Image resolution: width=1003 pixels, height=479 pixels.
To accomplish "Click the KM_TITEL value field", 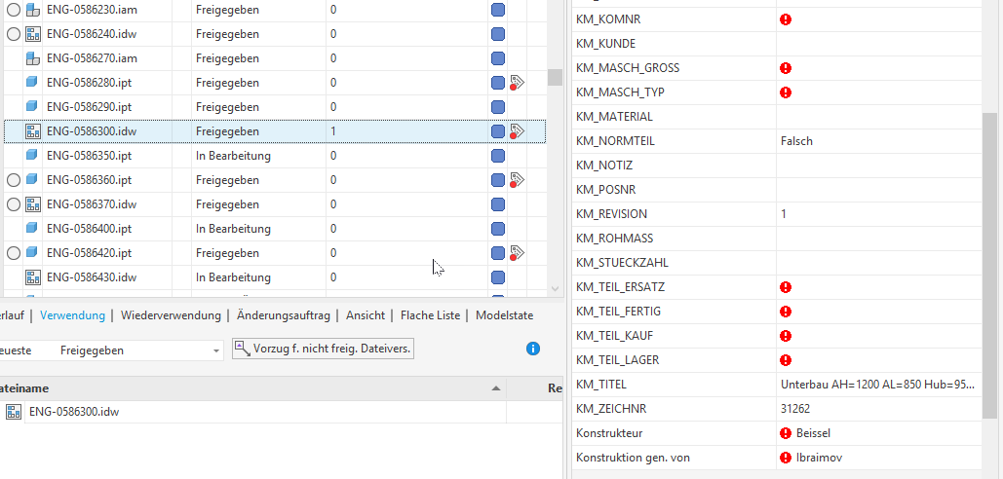I will click(x=877, y=385).
